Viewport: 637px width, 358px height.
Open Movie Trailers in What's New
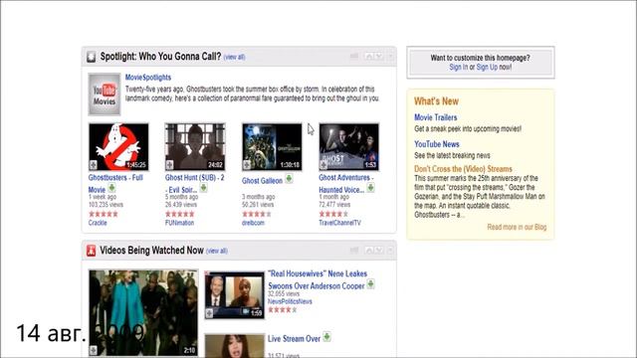tap(436, 117)
